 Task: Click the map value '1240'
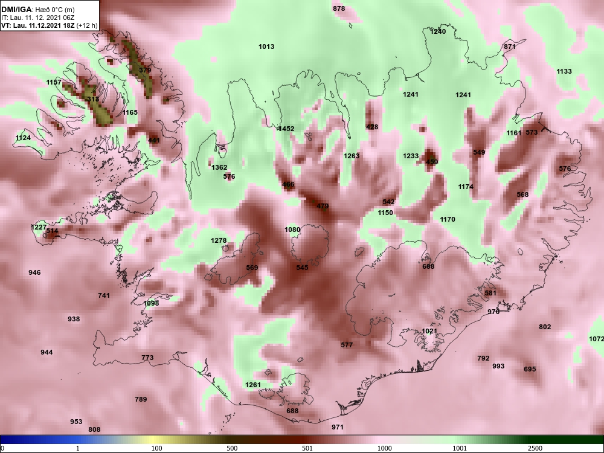[x=438, y=31]
